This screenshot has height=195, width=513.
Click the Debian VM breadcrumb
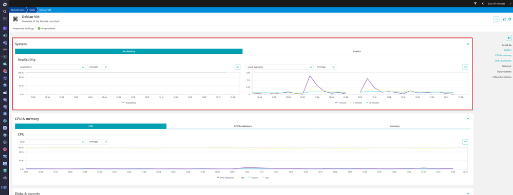[45, 10]
